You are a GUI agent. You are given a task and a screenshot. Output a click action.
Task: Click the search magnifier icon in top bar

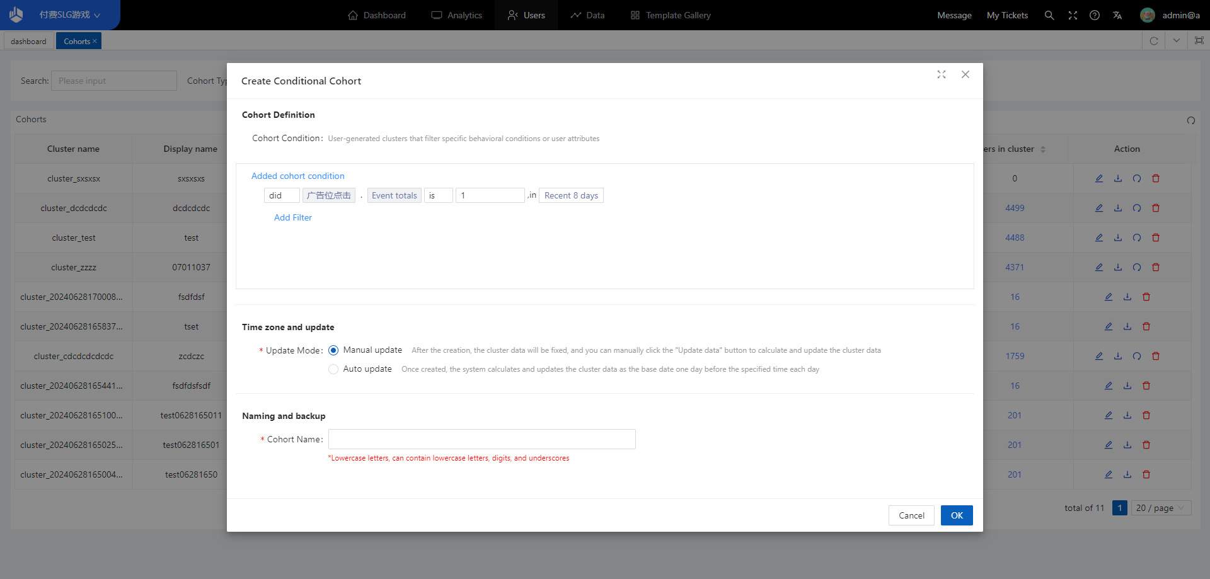pyautogui.click(x=1049, y=15)
